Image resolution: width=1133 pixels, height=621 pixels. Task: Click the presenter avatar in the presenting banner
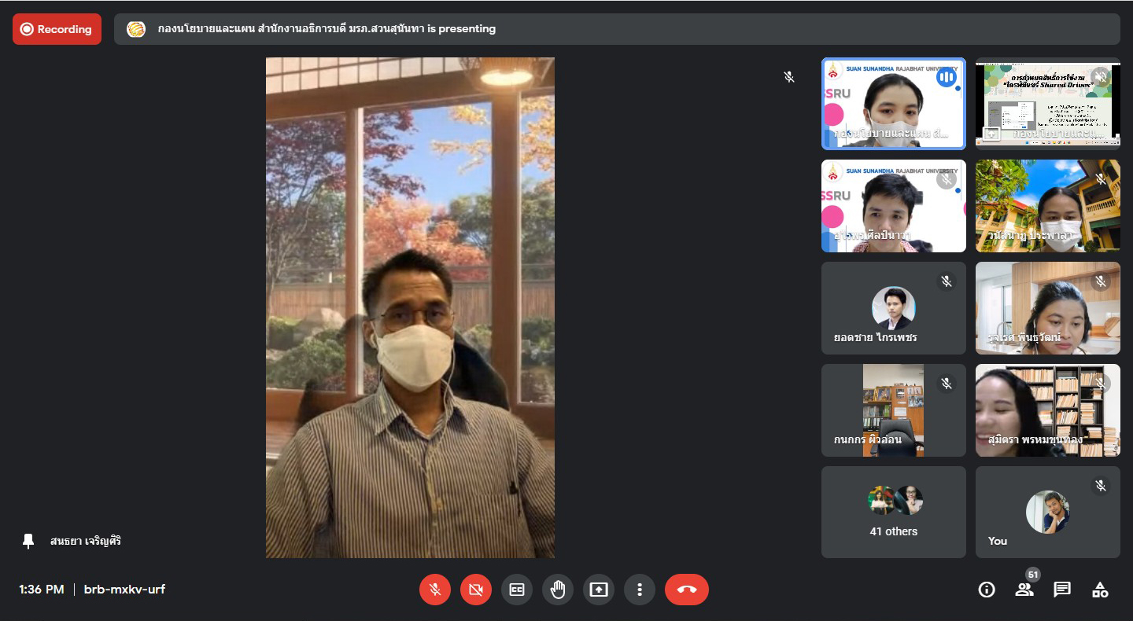[136, 29]
